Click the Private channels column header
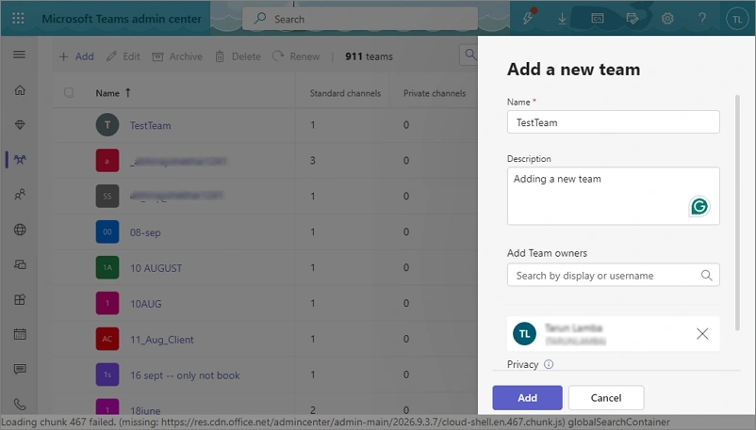Image resolution: width=756 pixels, height=430 pixels. pyautogui.click(x=435, y=93)
